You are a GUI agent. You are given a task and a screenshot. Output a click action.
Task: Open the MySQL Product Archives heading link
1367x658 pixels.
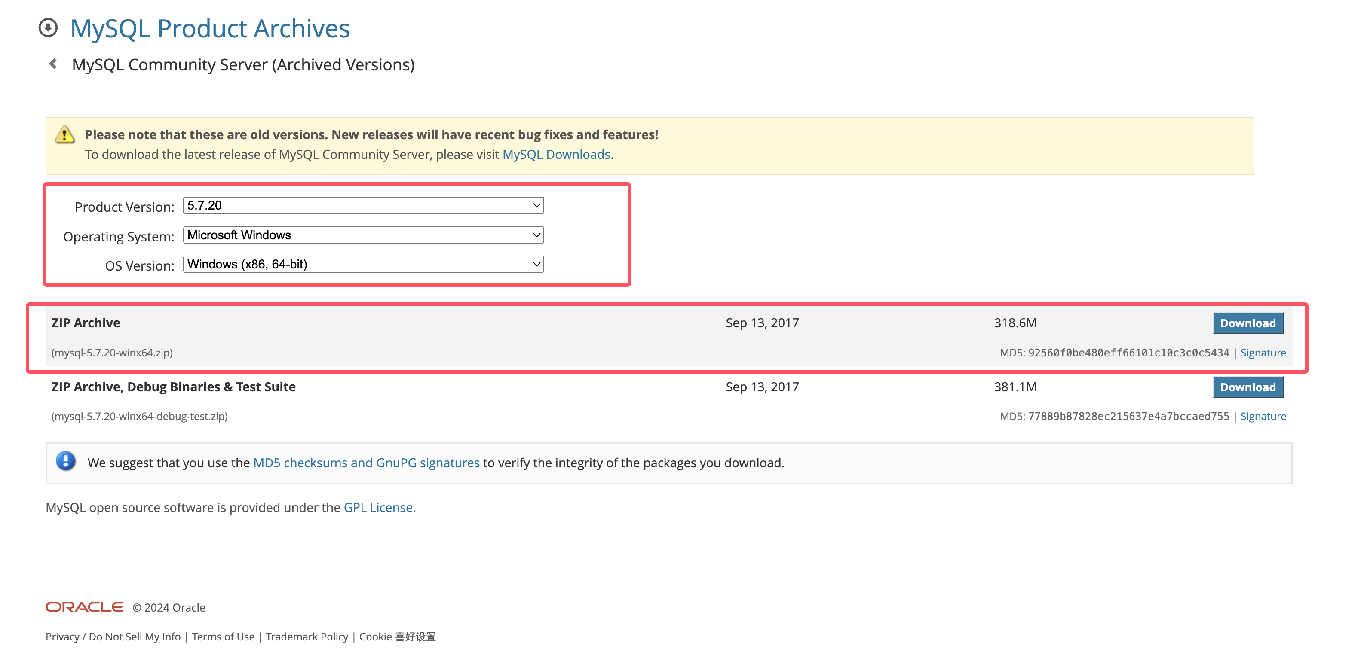210,28
